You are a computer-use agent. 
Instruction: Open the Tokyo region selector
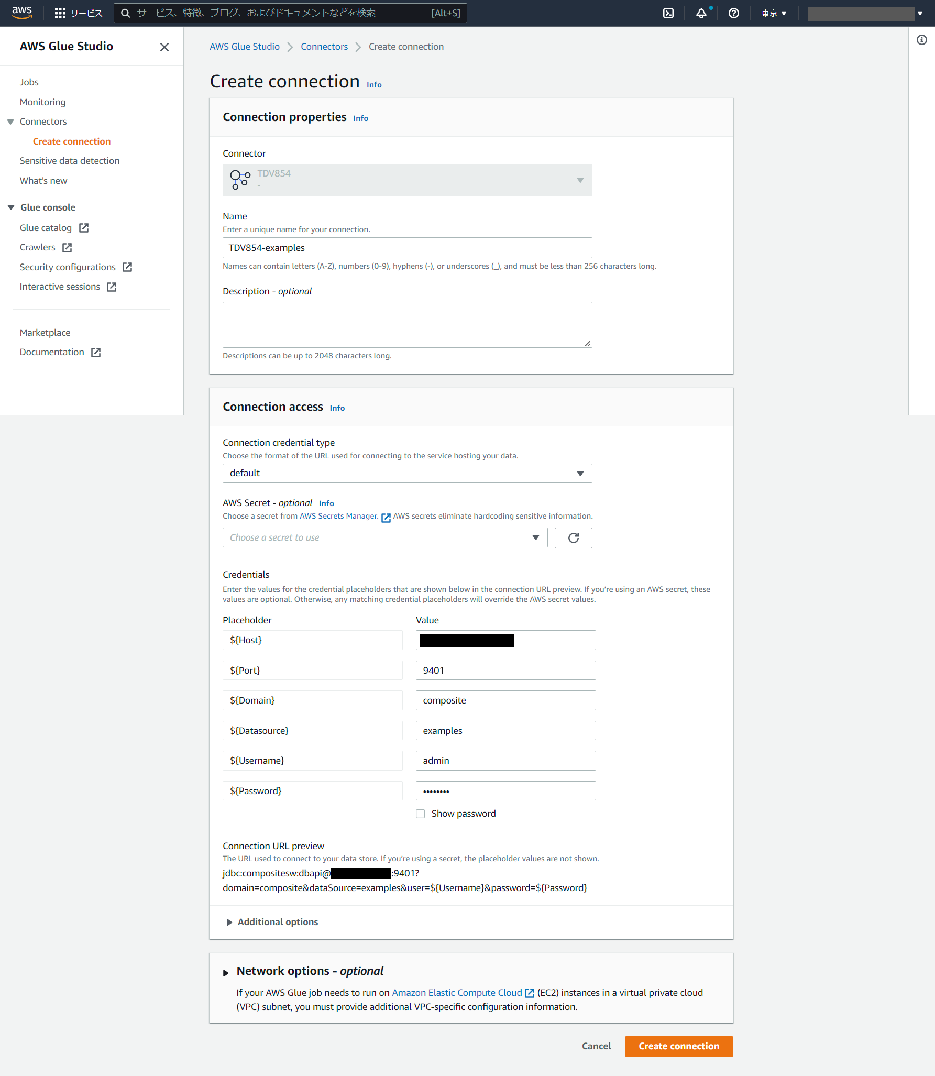[x=774, y=13]
